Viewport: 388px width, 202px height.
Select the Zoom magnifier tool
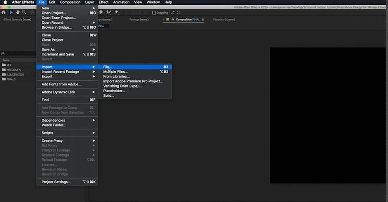[24, 12]
